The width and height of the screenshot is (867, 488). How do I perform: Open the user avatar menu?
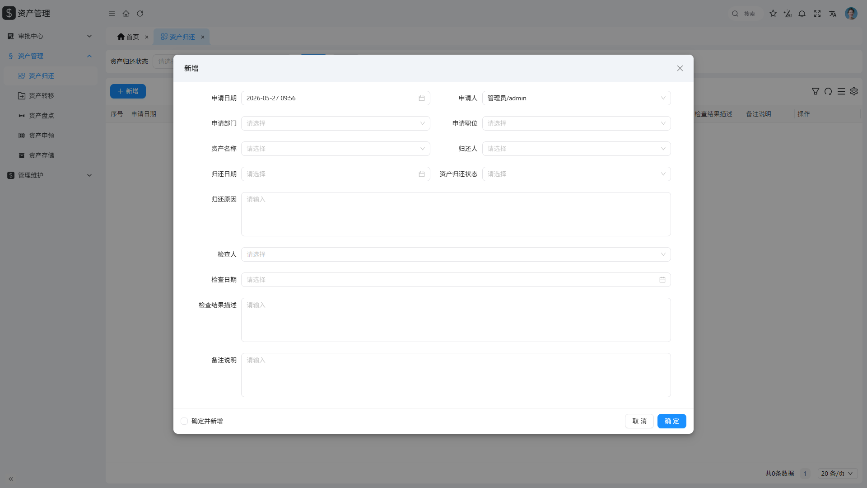[x=851, y=14]
